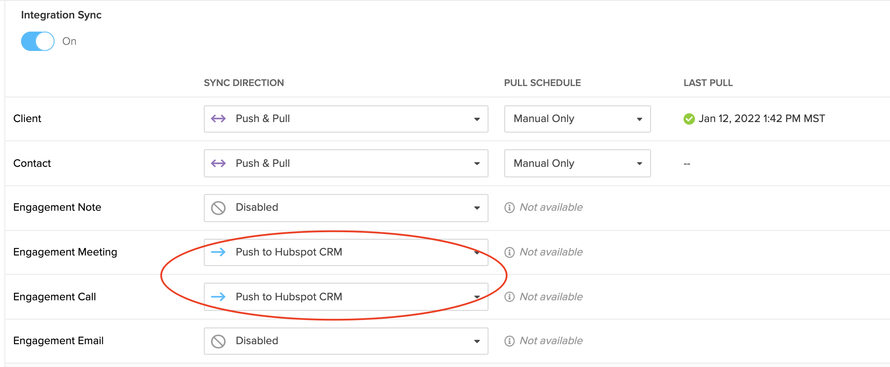Open the Engagement Call sync direction dropdown
890x367 pixels.
click(x=346, y=297)
